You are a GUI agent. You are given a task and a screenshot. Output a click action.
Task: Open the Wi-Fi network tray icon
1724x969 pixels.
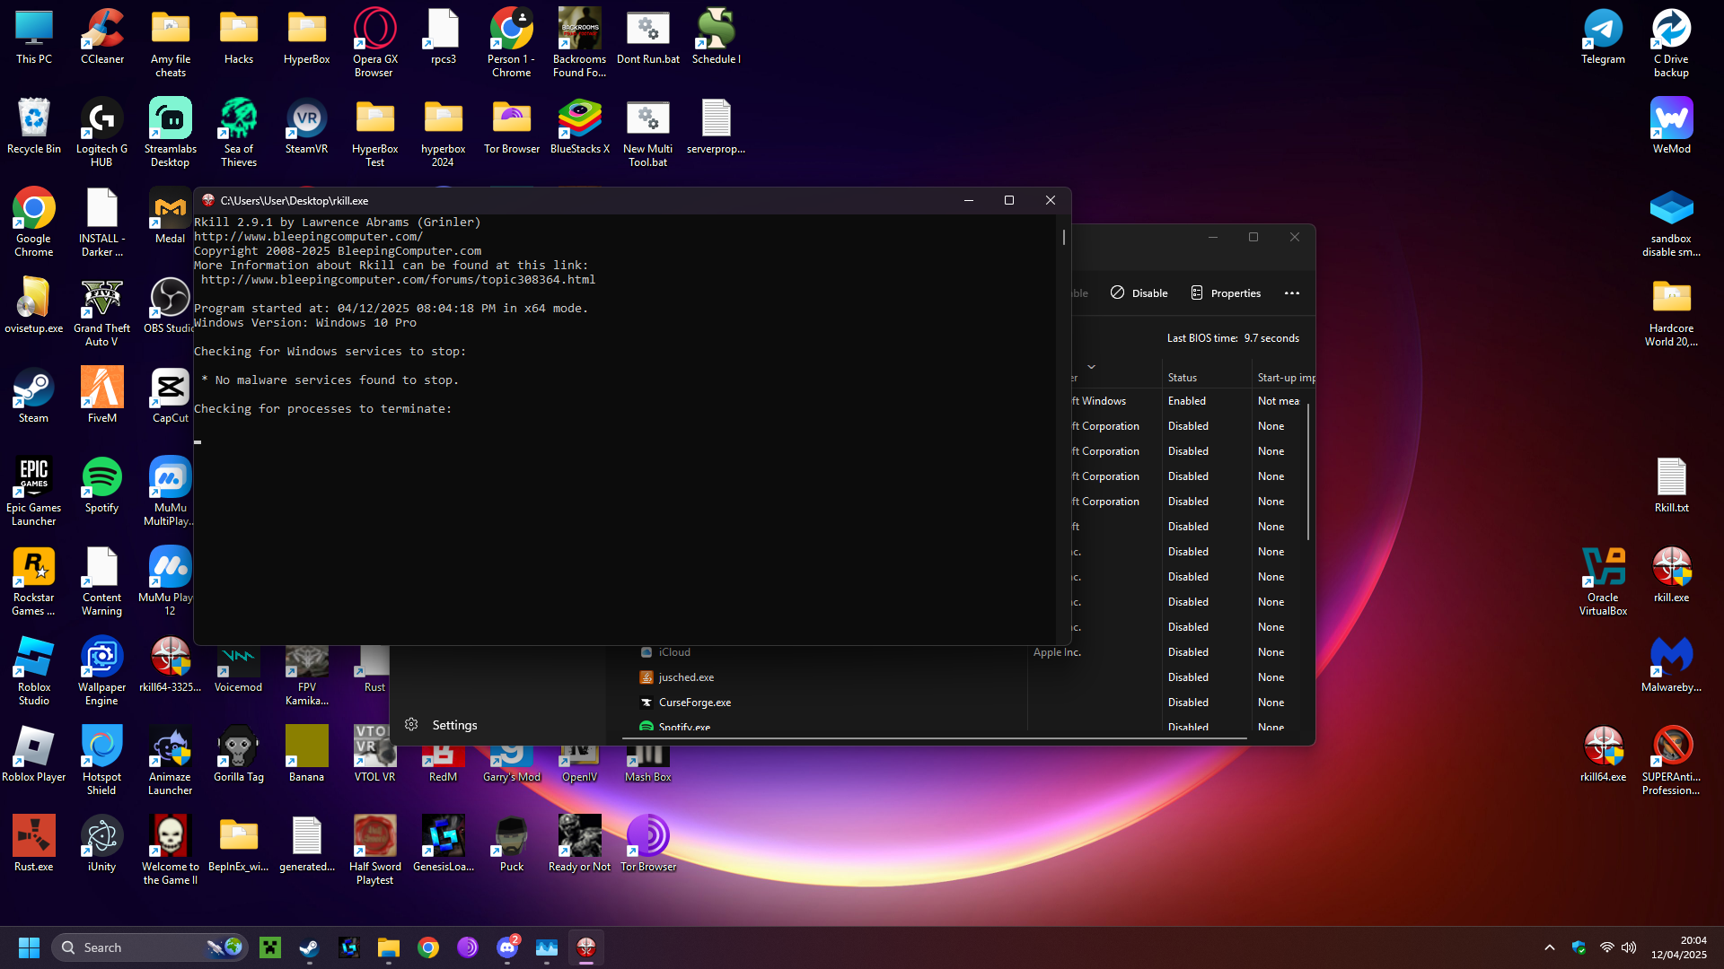(x=1606, y=947)
